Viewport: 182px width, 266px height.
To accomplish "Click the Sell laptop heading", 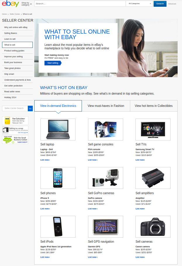I will point(47,144).
